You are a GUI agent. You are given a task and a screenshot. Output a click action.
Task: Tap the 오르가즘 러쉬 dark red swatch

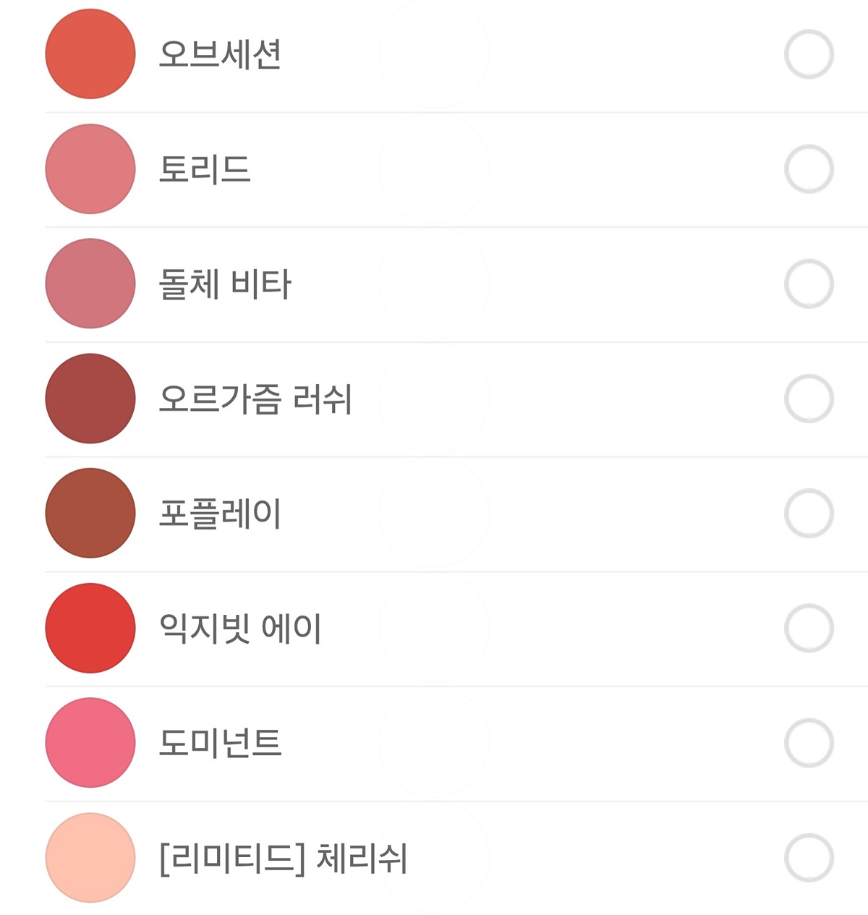[90, 399]
